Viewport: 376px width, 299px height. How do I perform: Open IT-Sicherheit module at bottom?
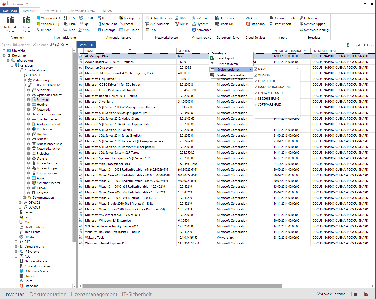pyautogui.click(x=137, y=294)
